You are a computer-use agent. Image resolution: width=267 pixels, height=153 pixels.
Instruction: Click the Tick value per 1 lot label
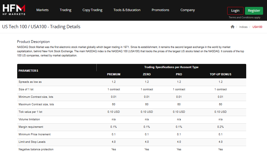coord(30,112)
